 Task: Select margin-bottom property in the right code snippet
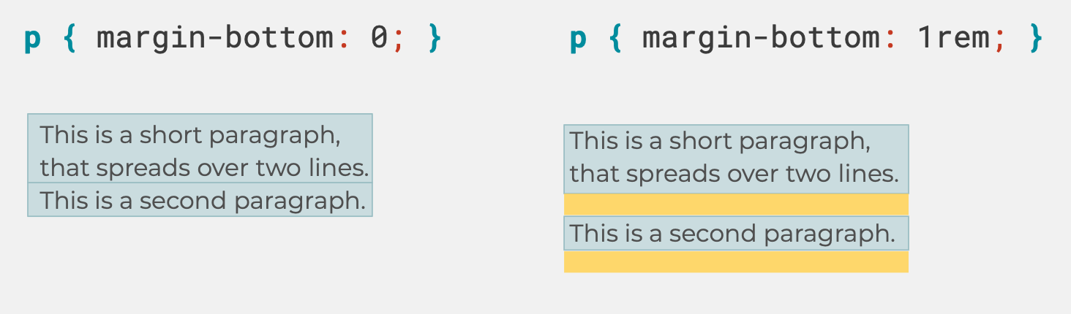click(761, 38)
